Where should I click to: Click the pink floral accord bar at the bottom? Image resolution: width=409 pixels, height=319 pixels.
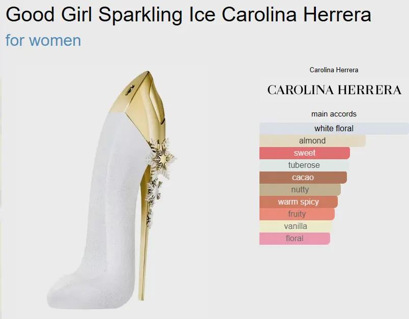click(x=295, y=239)
